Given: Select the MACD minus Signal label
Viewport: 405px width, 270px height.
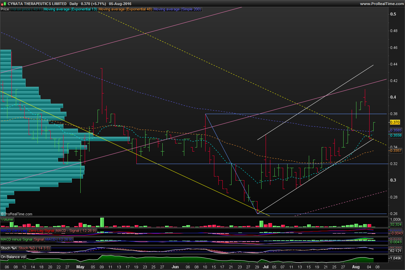Looking at the screenshot, I should (16, 239).
